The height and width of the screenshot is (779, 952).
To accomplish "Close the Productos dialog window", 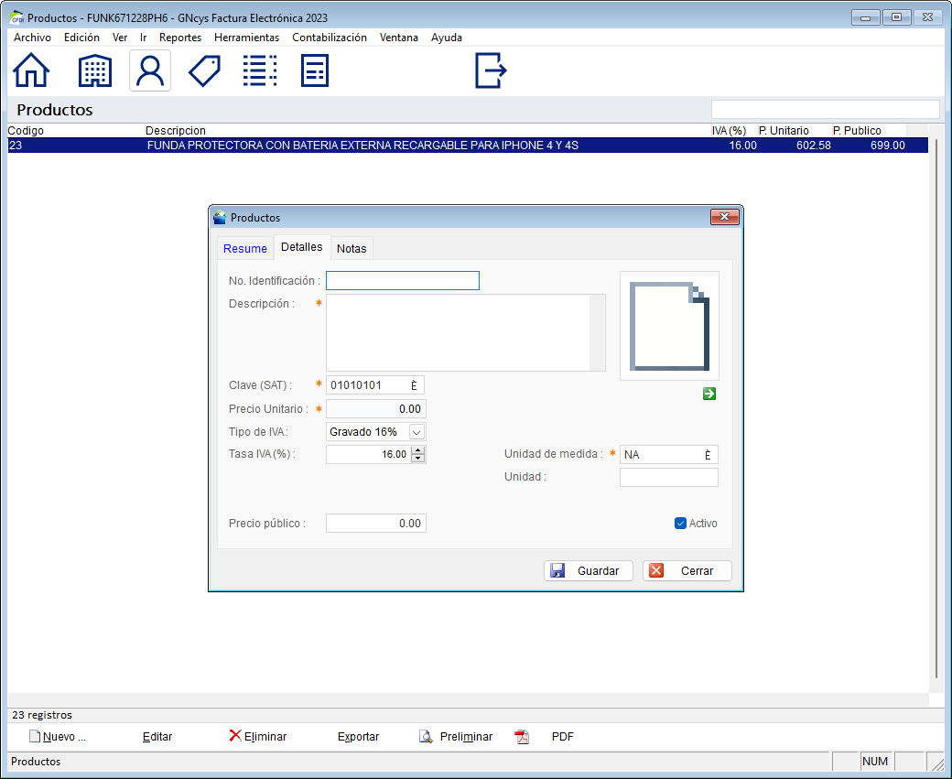I will [x=724, y=217].
